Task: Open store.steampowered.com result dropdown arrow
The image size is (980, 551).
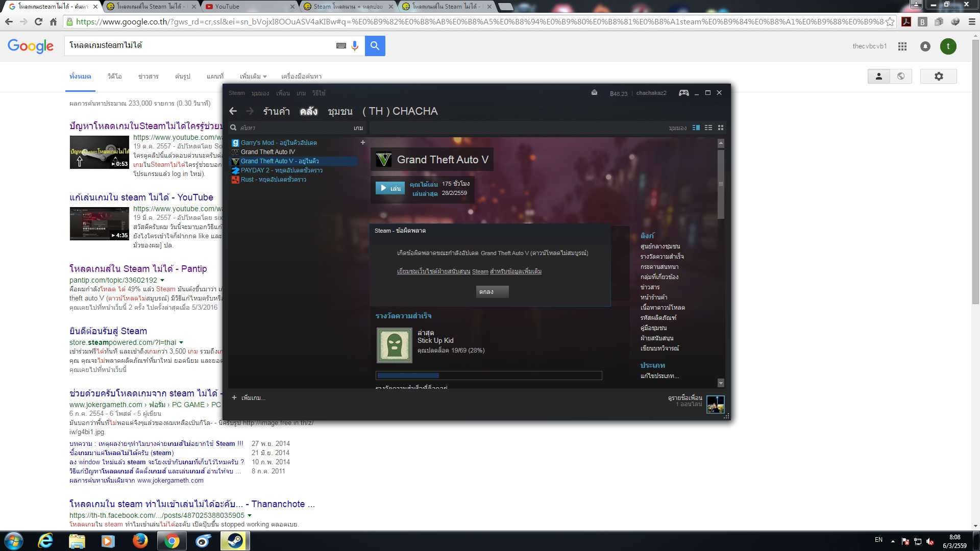Action: [181, 342]
